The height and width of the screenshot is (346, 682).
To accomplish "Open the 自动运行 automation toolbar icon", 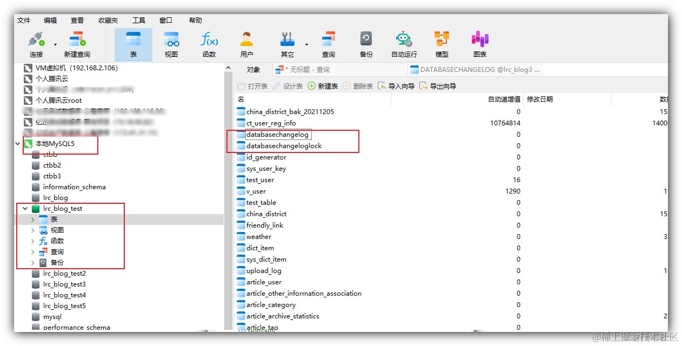I will point(404,45).
